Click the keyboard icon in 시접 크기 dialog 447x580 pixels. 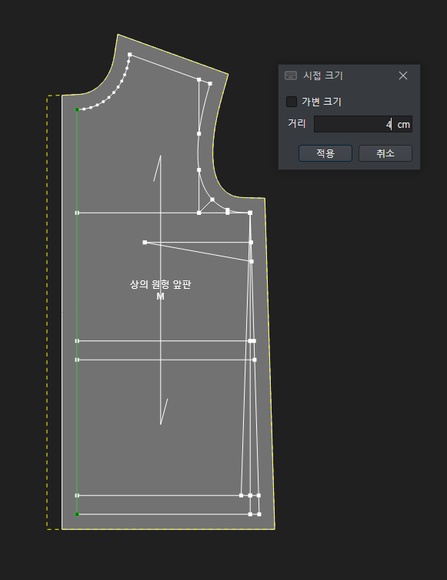tap(291, 75)
